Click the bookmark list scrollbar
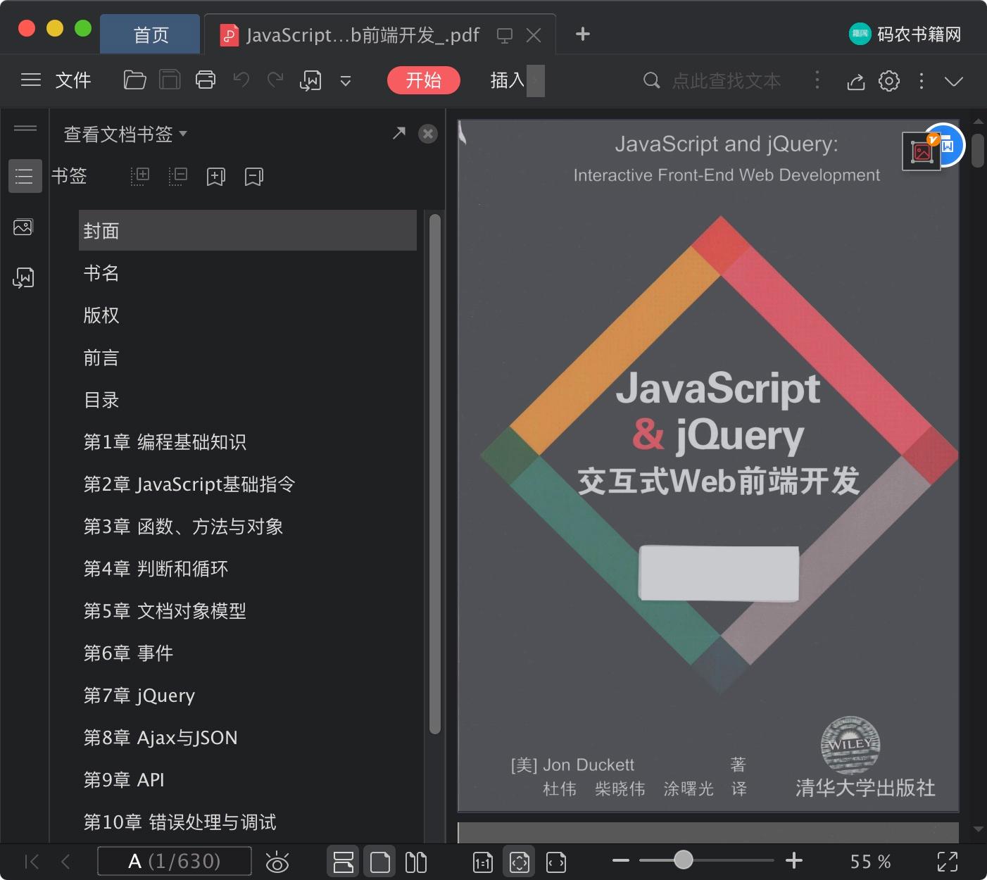This screenshot has height=880, width=987. click(x=434, y=474)
